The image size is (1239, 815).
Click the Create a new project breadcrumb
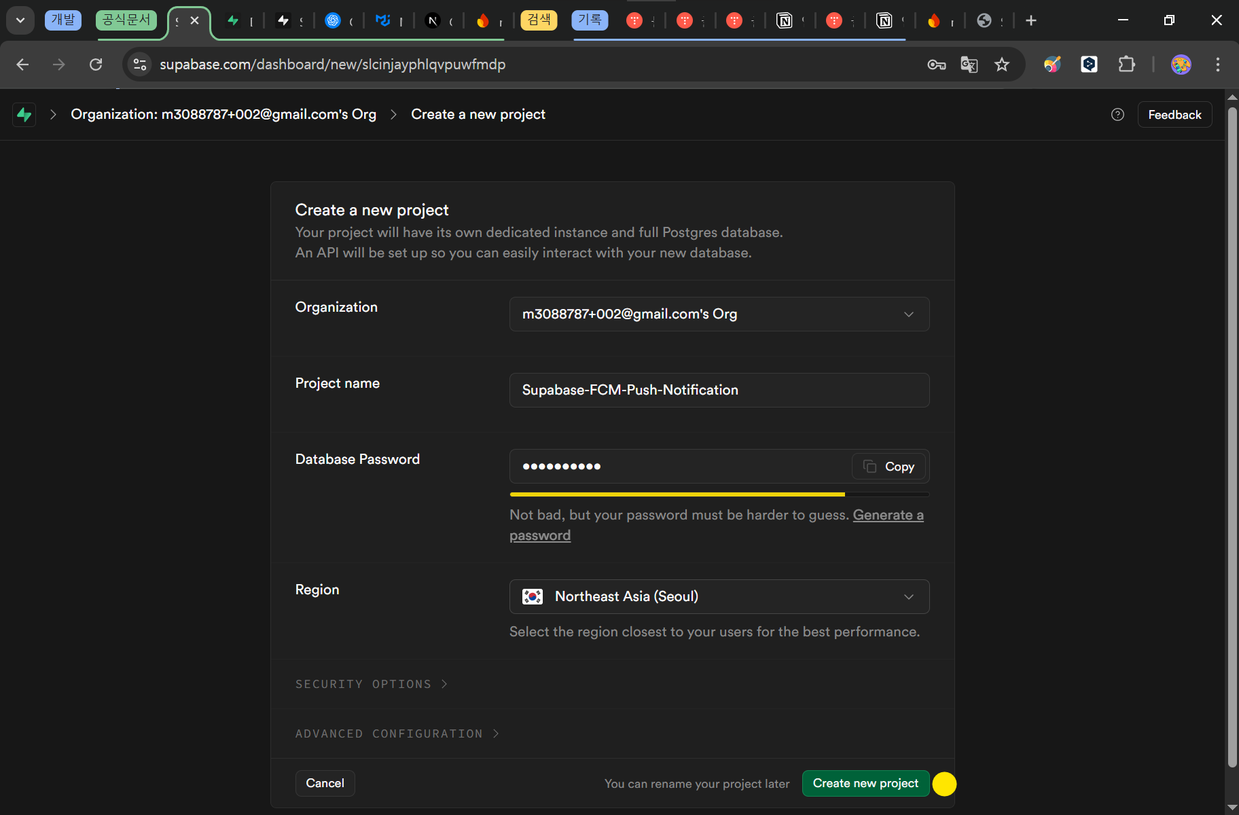pyautogui.click(x=478, y=114)
